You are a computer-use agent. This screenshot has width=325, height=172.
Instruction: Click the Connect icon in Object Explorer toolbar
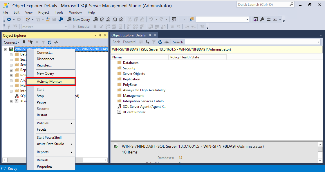[x=24, y=42]
